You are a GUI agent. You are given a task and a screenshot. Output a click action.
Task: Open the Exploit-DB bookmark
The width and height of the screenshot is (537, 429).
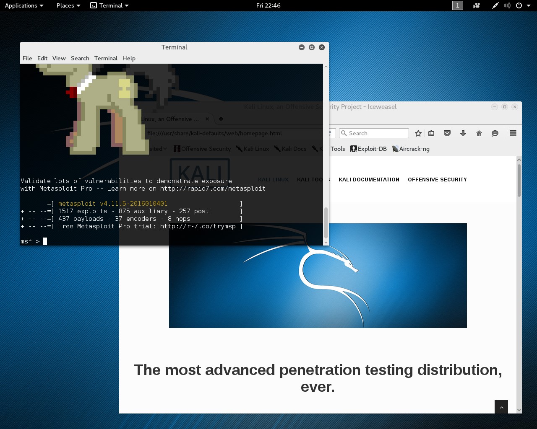click(369, 149)
